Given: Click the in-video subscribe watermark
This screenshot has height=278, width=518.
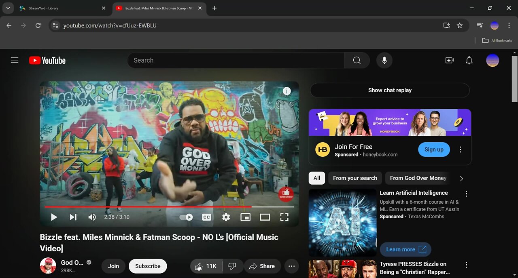Looking at the screenshot, I should (286, 194).
